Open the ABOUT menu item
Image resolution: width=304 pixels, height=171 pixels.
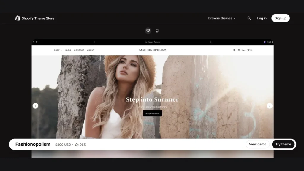pos(91,50)
